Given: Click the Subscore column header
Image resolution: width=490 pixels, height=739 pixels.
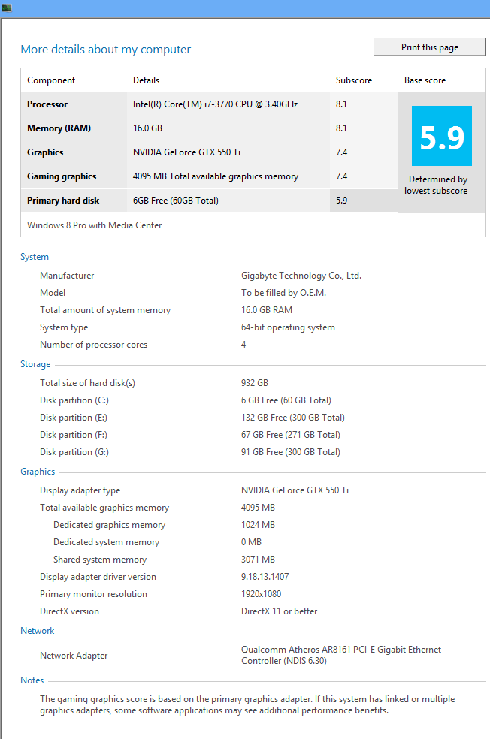Looking at the screenshot, I should click(x=353, y=80).
